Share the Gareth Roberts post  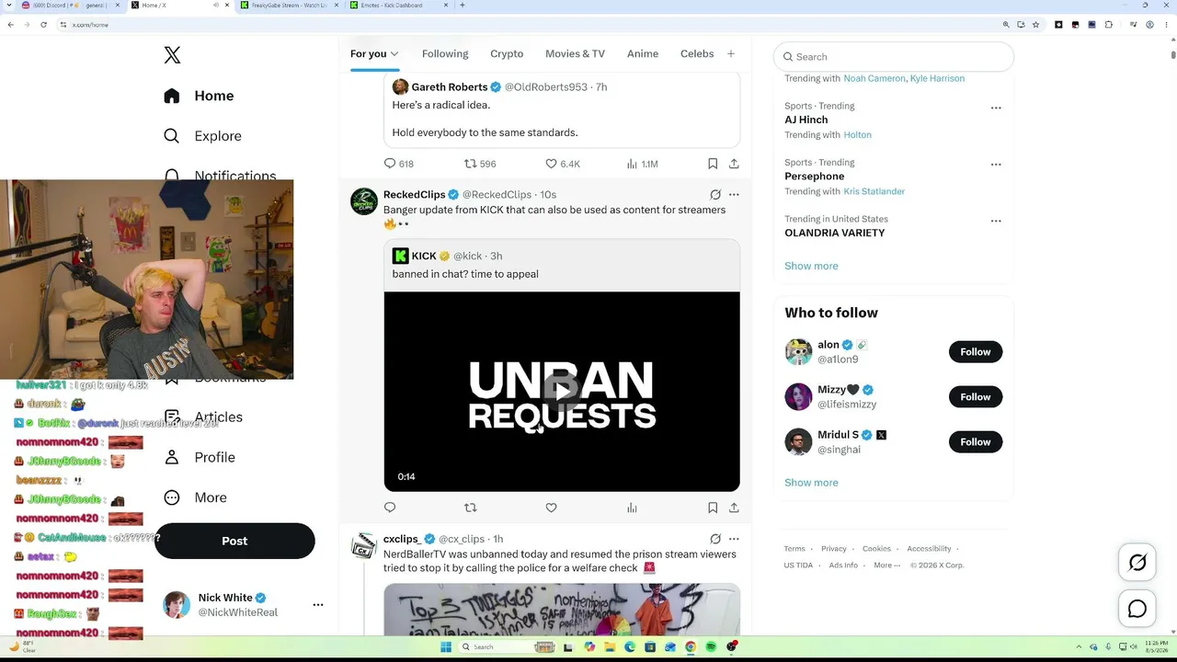[x=734, y=164]
